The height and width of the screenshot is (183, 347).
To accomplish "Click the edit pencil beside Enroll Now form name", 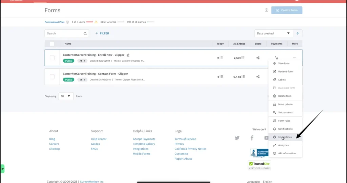I will click(128, 55).
